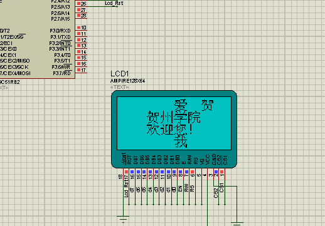Click the DB4 pin name on the LCD

click(154, 160)
